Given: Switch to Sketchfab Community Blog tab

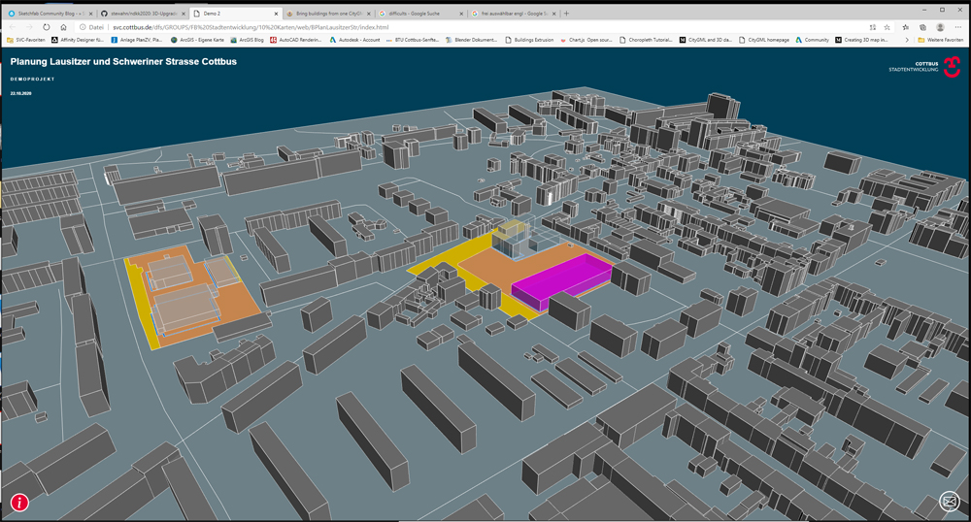Looking at the screenshot, I should pos(50,13).
